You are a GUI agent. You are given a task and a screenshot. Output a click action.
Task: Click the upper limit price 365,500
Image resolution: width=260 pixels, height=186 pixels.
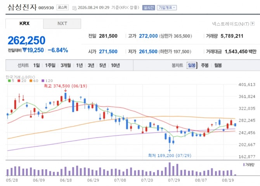coord(182,36)
